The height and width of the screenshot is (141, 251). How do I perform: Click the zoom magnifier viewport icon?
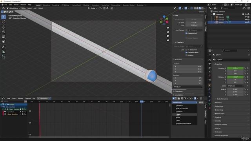click(168, 28)
